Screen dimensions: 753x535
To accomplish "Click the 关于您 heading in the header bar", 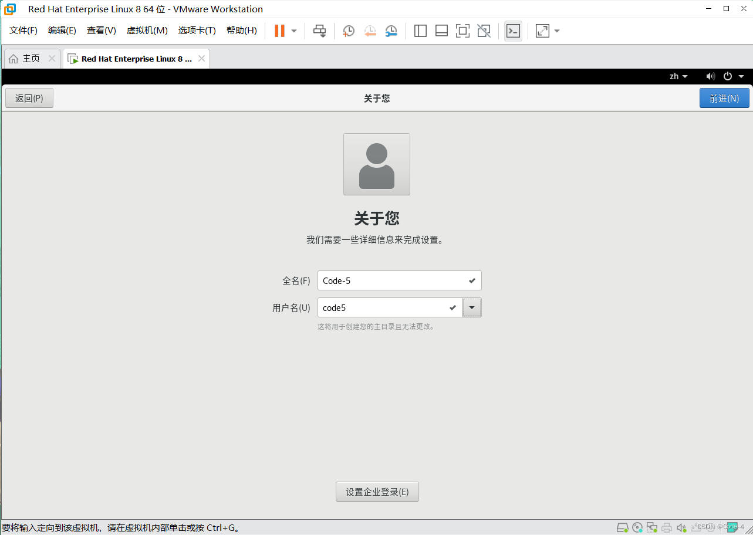I will [377, 99].
